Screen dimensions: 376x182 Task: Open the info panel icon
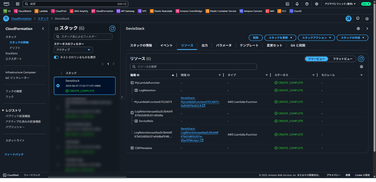click(358, 19)
